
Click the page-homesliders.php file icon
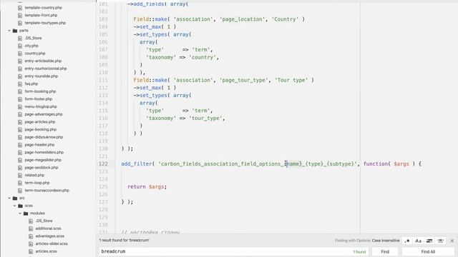click(20, 152)
